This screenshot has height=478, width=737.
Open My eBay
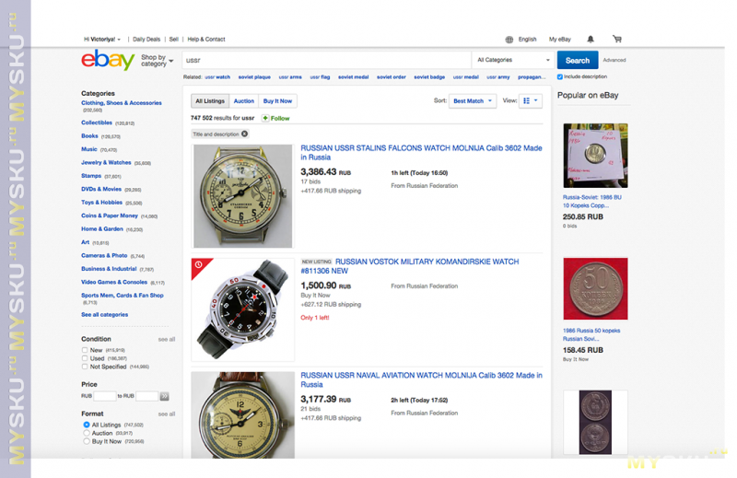[x=560, y=40]
